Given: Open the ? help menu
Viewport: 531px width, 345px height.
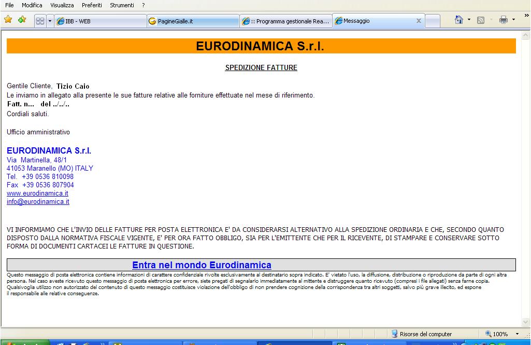Looking at the screenshot, I should (x=143, y=5).
